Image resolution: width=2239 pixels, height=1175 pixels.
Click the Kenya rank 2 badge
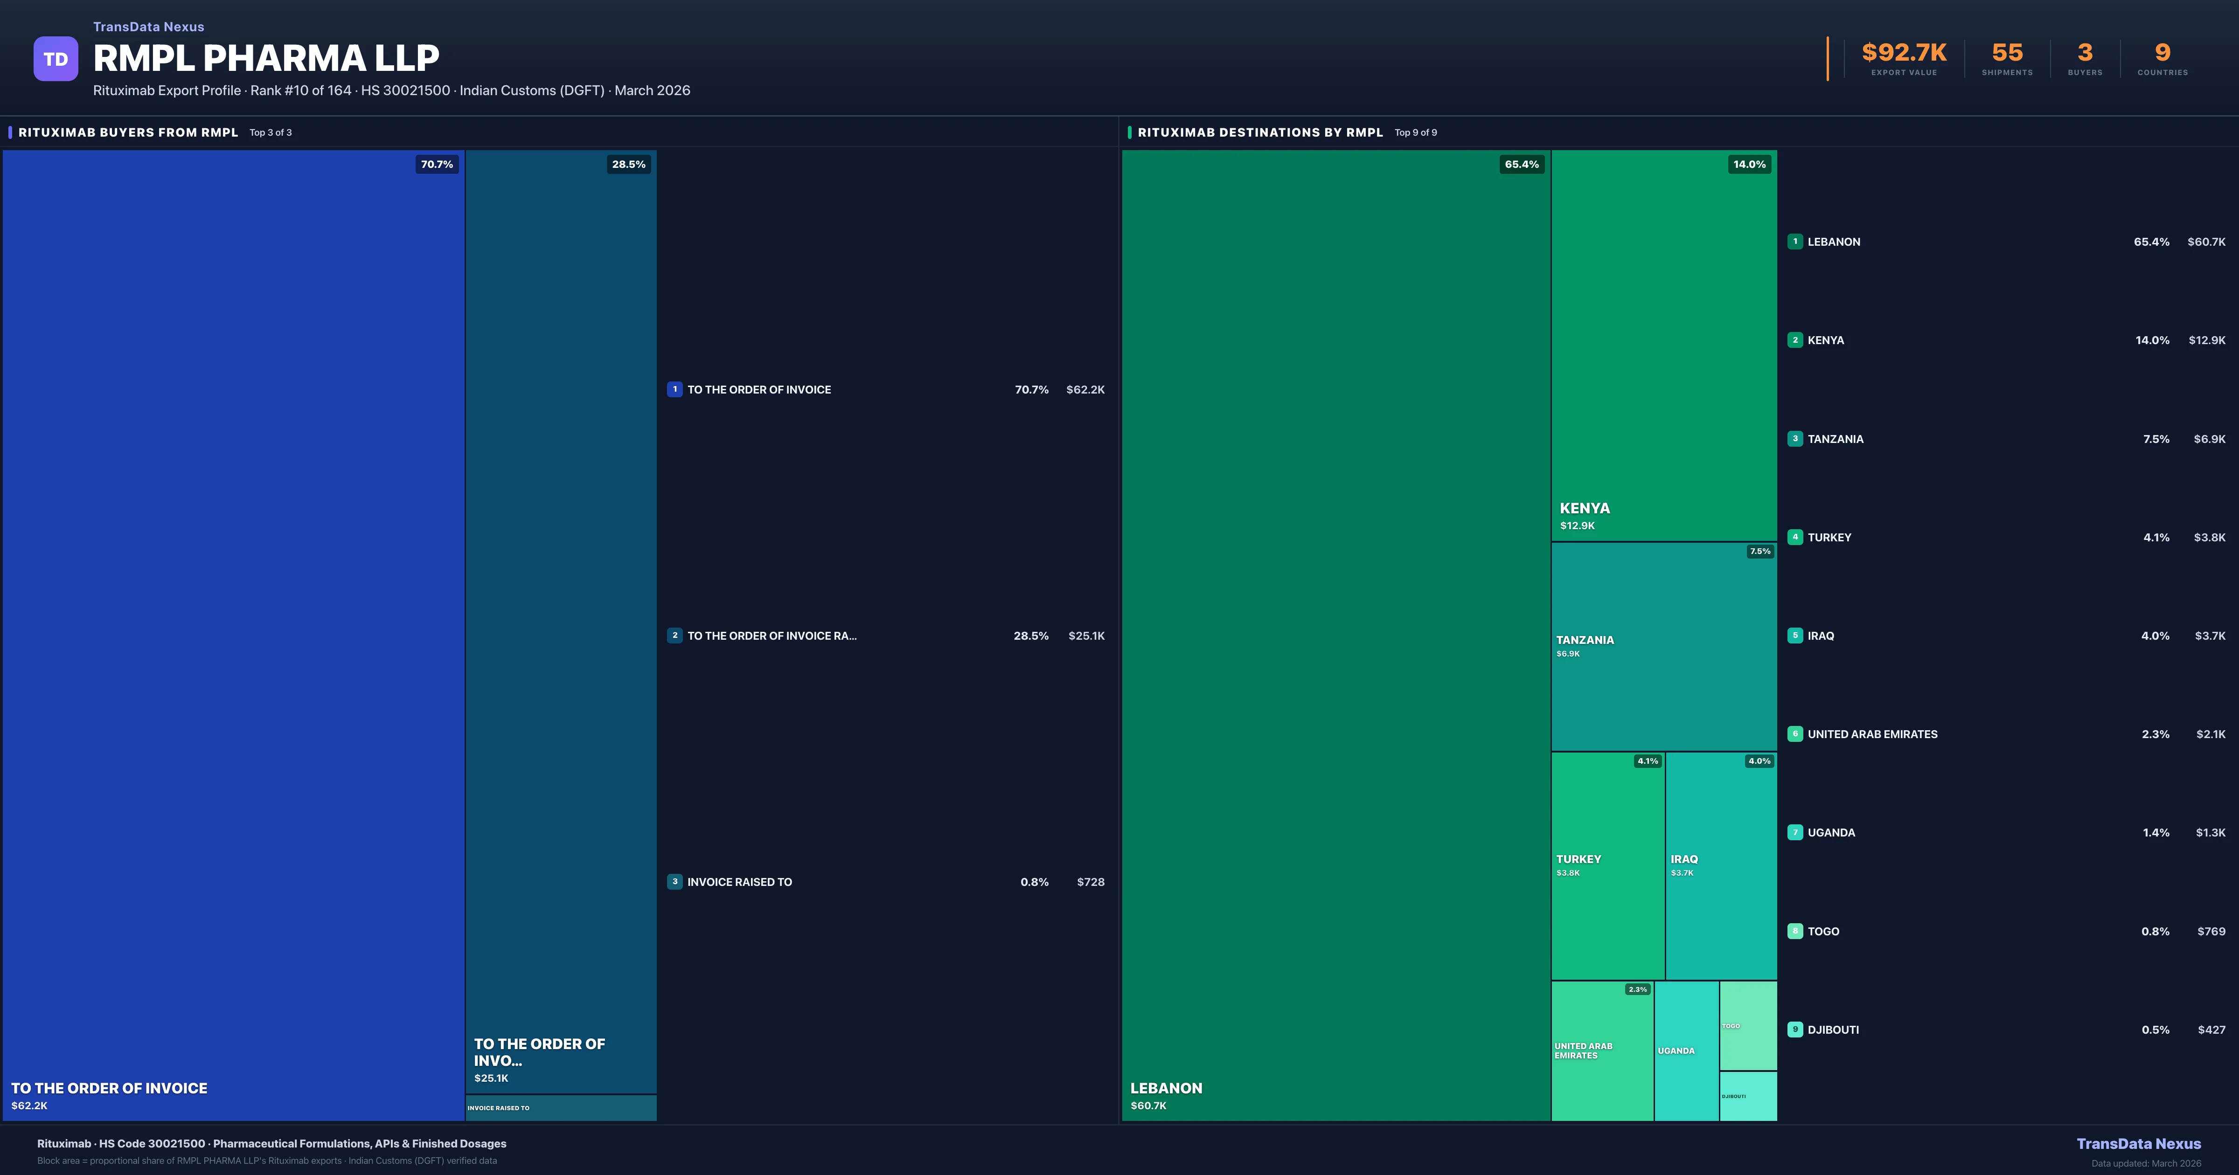(x=1795, y=340)
